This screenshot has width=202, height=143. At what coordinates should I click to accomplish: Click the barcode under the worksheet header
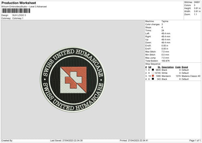tap(16, 11)
